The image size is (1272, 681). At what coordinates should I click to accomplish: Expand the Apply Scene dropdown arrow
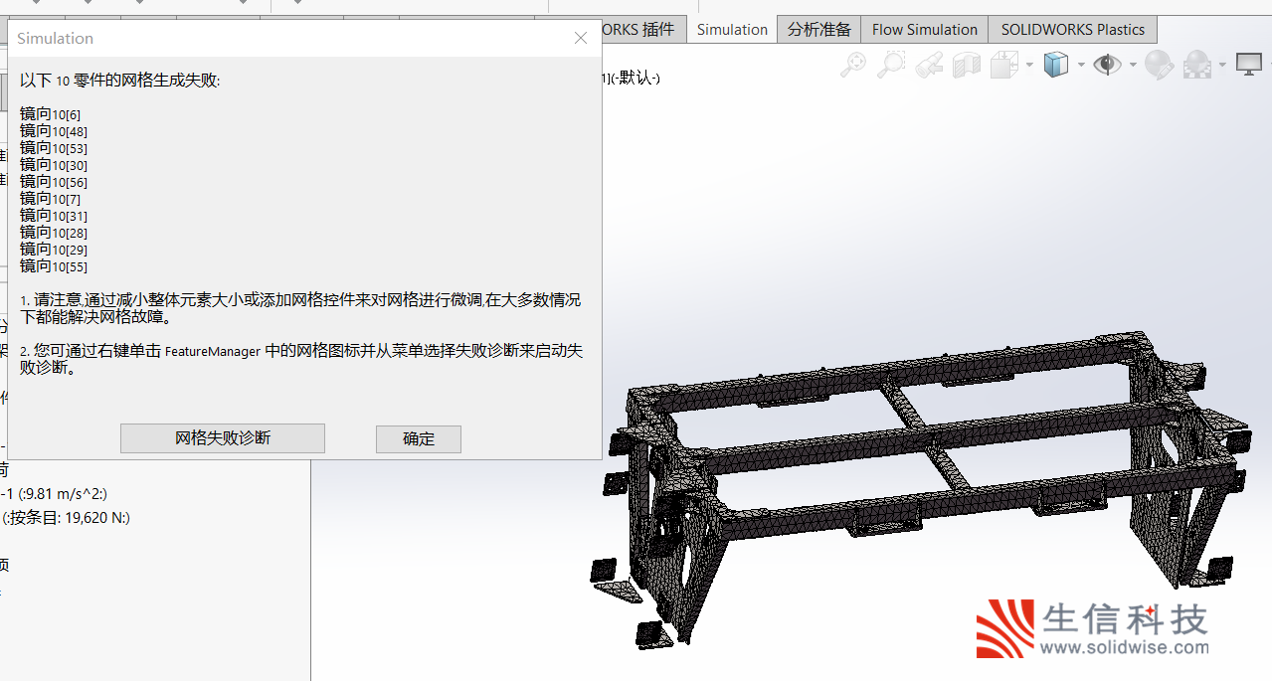[1221, 66]
